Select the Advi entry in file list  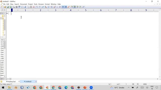pos(2,65)
